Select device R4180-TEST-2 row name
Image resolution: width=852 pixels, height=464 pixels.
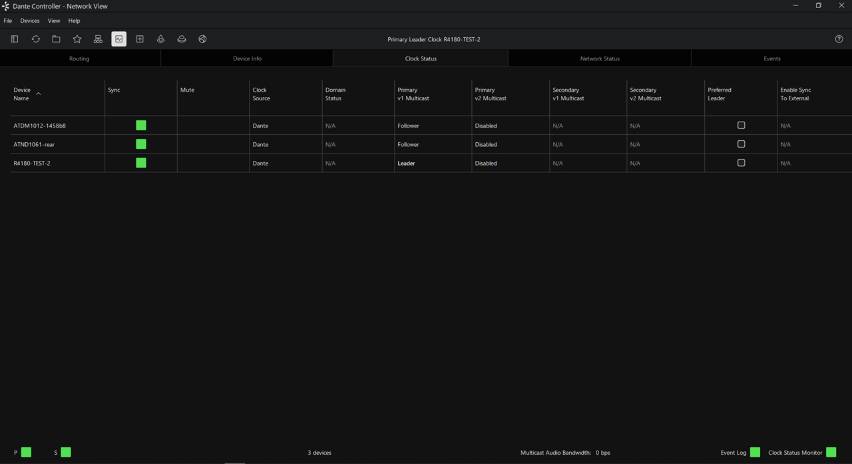pyautogui.click(x=32, y=163)
